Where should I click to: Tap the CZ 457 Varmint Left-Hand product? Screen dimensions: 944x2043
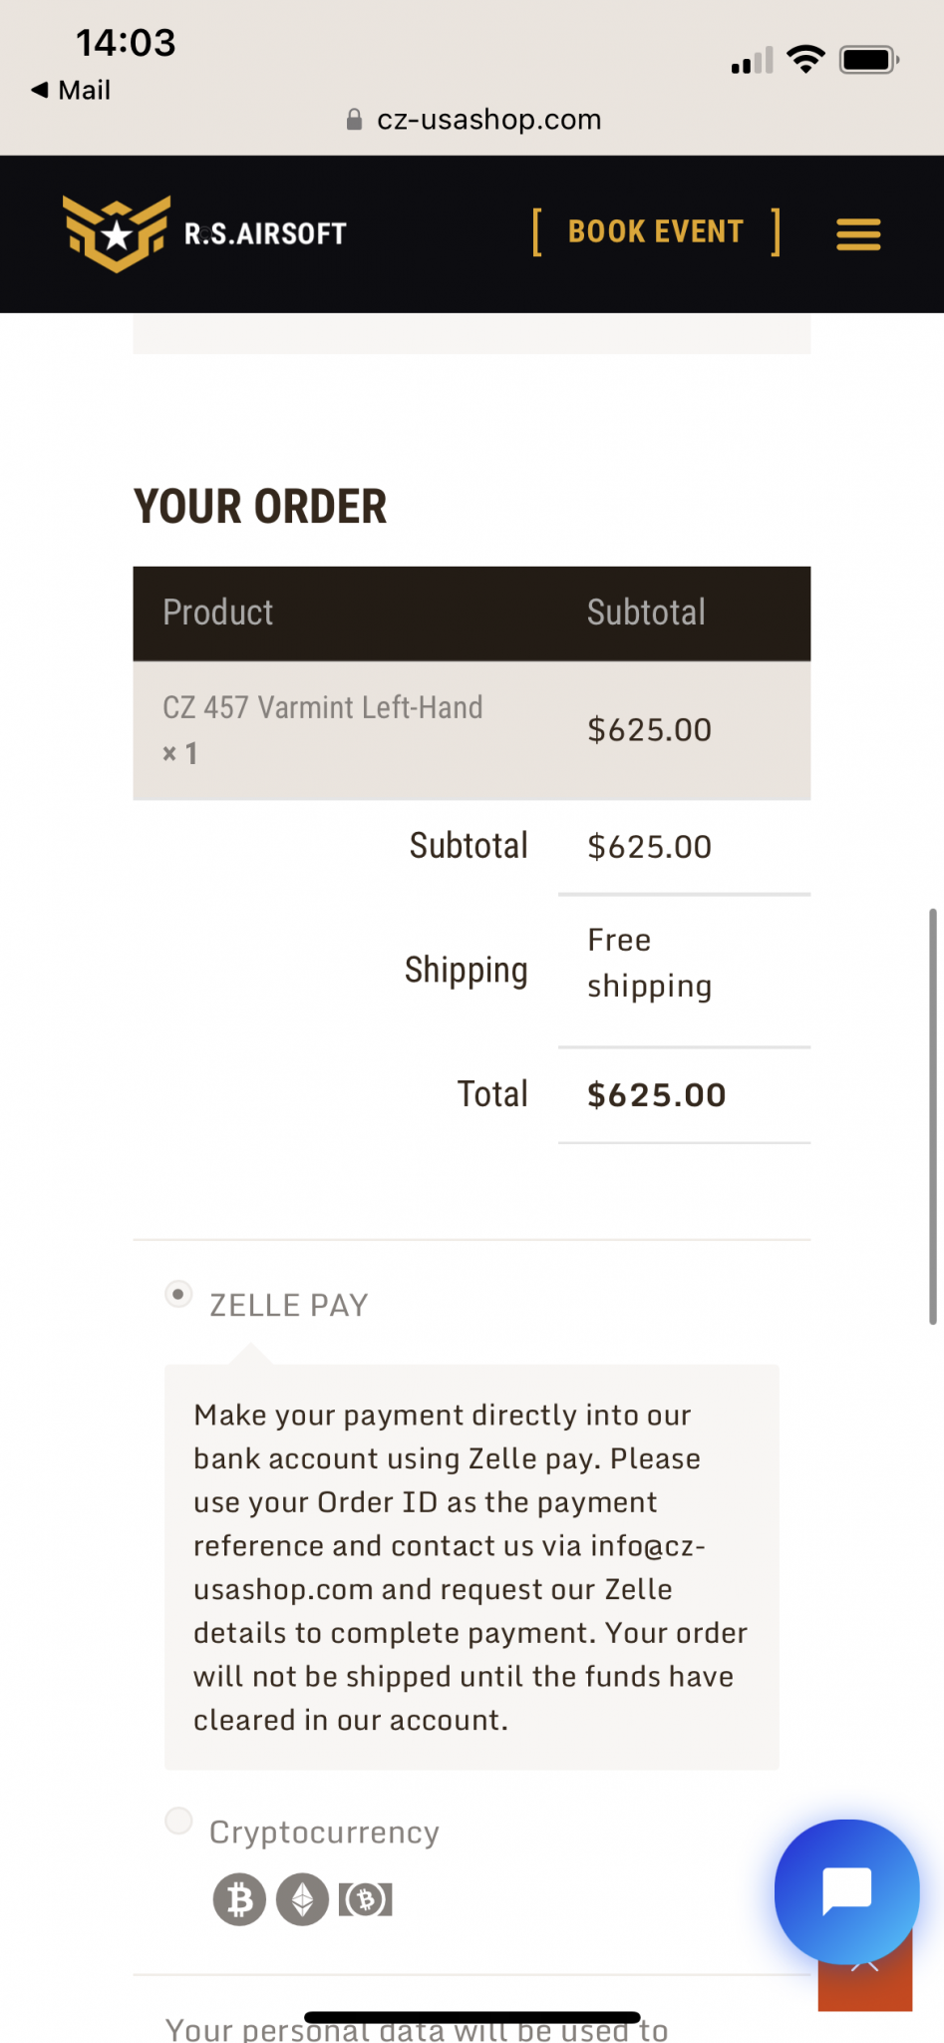coord(322,708)
